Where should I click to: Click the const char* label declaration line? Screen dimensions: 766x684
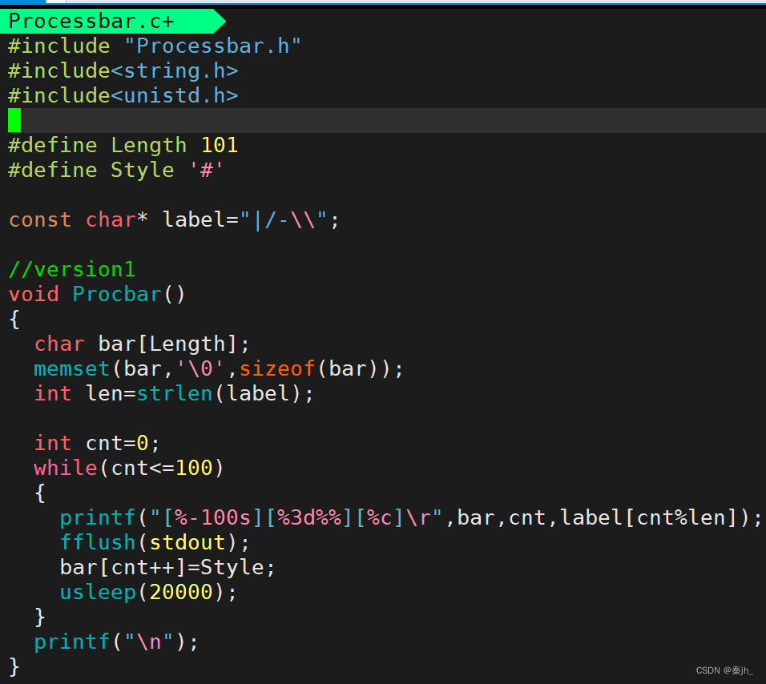click(x=174, y=220)
